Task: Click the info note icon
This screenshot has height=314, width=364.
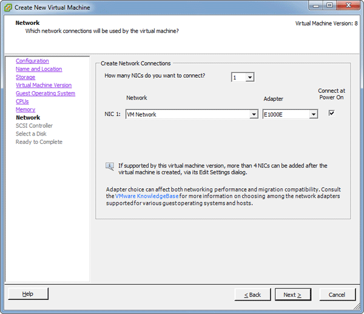Action: pyautogui.click(x=110, y=166)
